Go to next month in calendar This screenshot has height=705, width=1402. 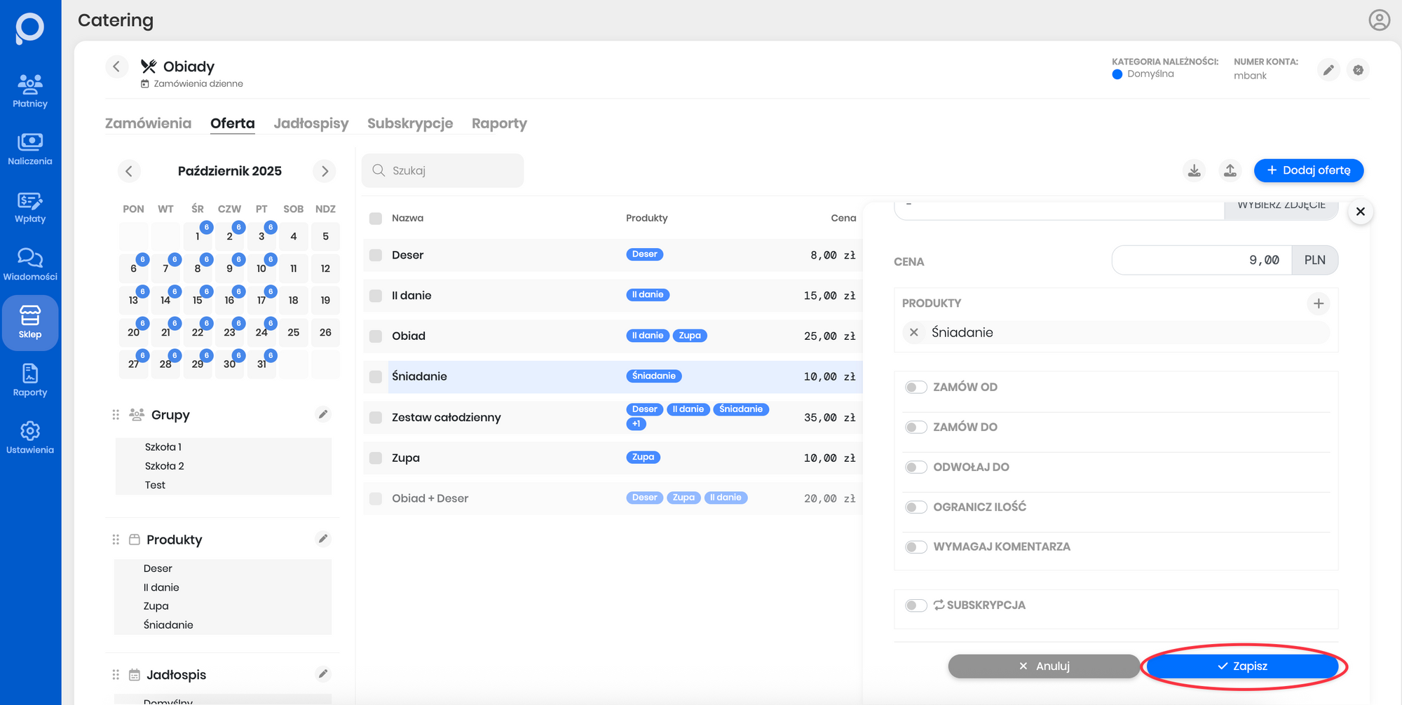click(325, 171)
